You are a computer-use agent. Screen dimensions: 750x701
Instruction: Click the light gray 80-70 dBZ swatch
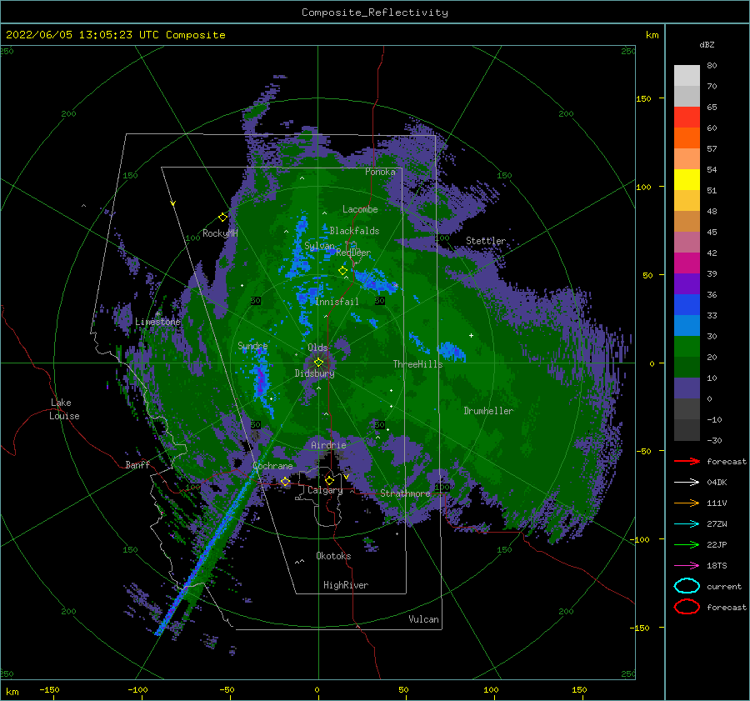click(687, 76)
